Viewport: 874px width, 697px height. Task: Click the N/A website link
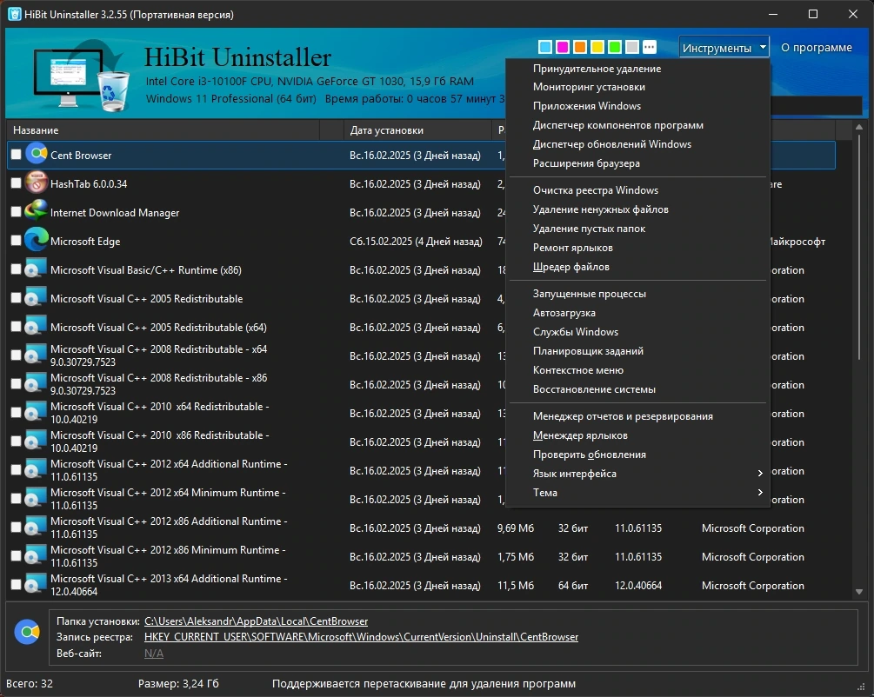pyautogui.click(x=154, y=653)
